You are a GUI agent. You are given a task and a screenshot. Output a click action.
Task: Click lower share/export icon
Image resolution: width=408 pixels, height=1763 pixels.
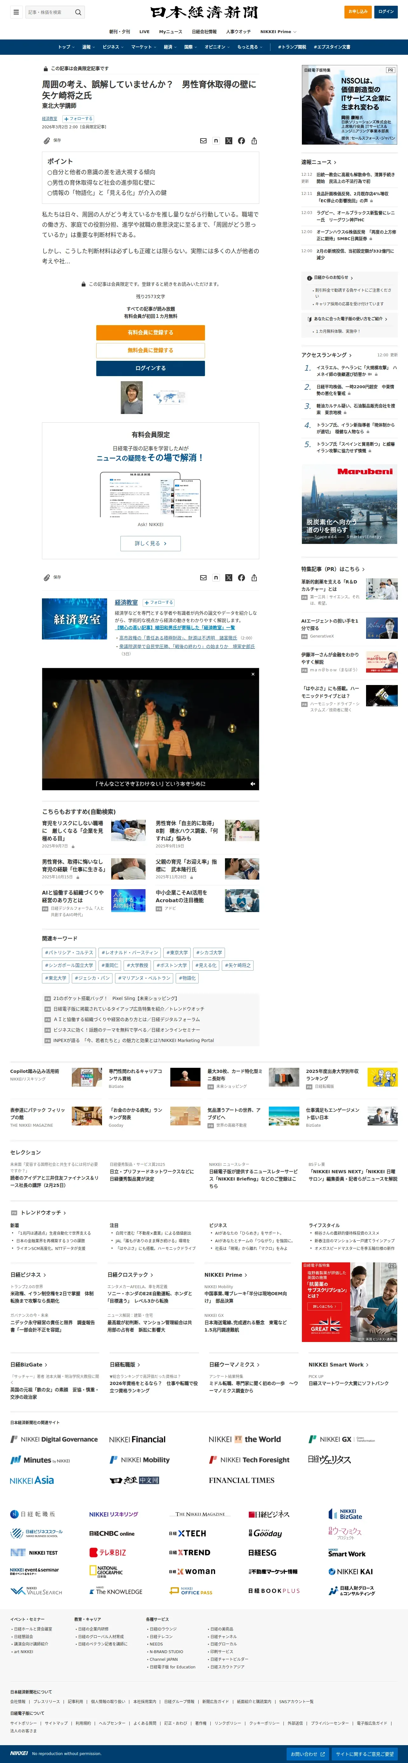tap(254, 577)
